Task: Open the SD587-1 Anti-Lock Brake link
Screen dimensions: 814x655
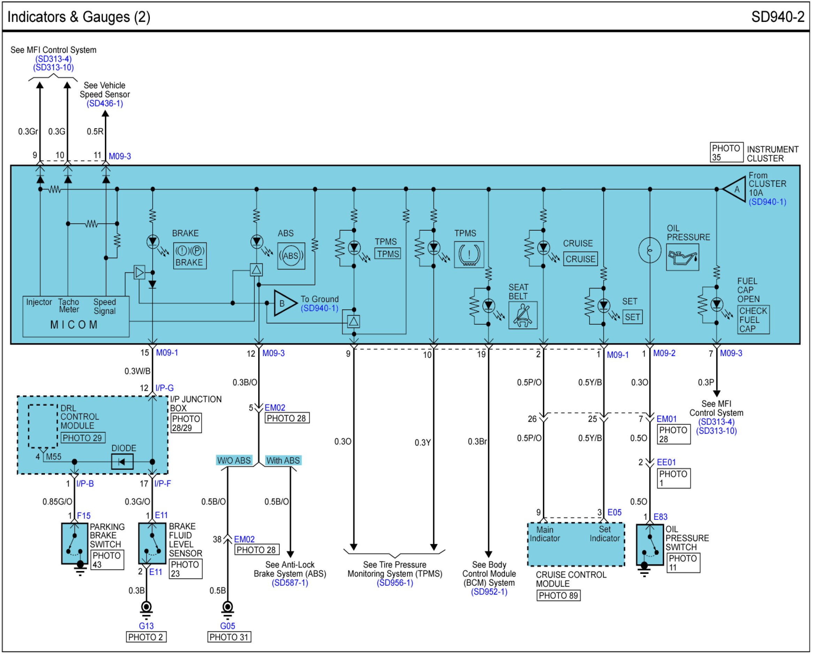Action: tap(290, 583)
